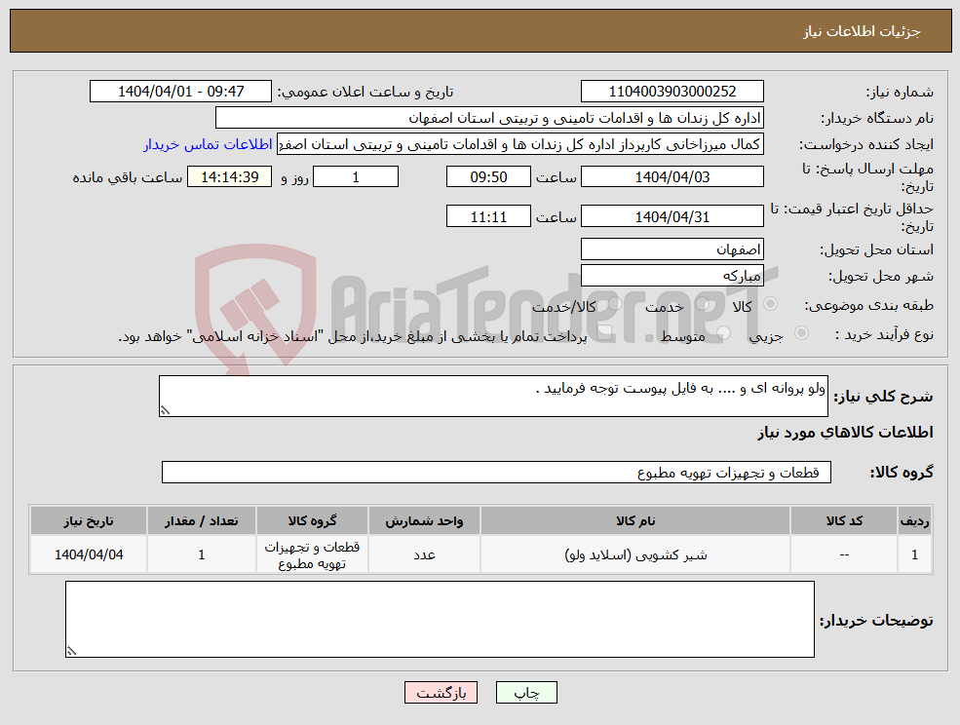This screenshot has width=960, height=725.
Task: Click the price validity date 1404/04/31
Action: point(672,216)
